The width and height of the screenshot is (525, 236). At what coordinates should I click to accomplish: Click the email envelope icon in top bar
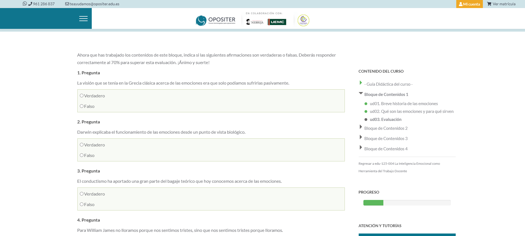(67, 4)
